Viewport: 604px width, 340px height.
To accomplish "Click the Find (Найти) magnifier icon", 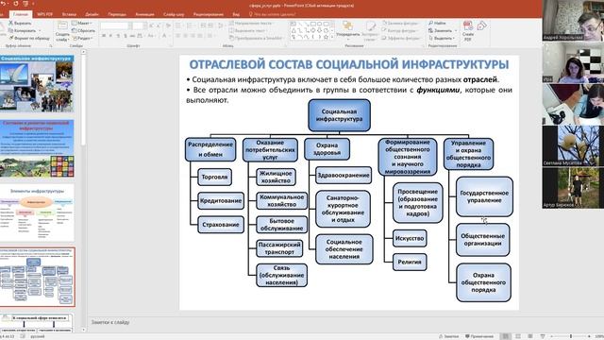I will 431,23.
